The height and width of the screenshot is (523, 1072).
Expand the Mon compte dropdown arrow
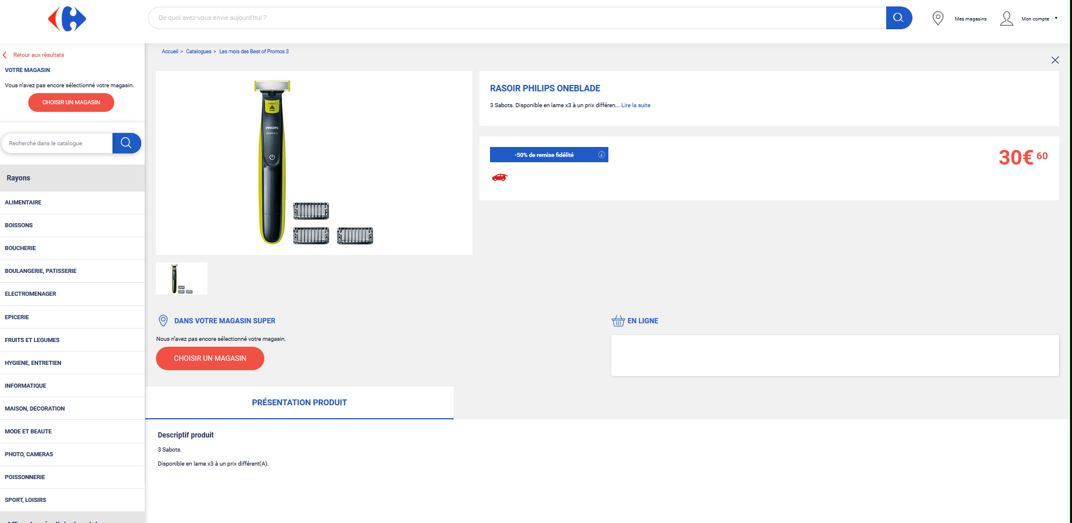tap(1056, 18)
